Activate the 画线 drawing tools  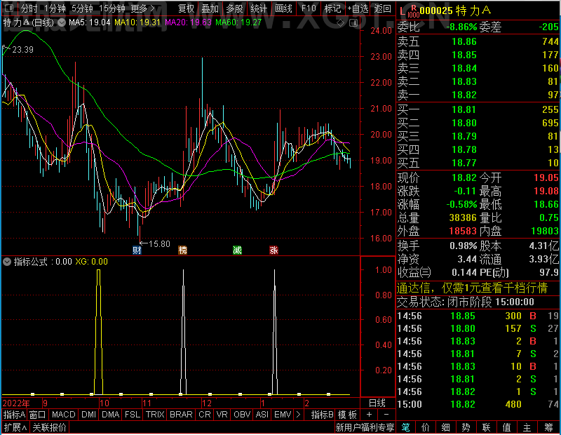283,8
